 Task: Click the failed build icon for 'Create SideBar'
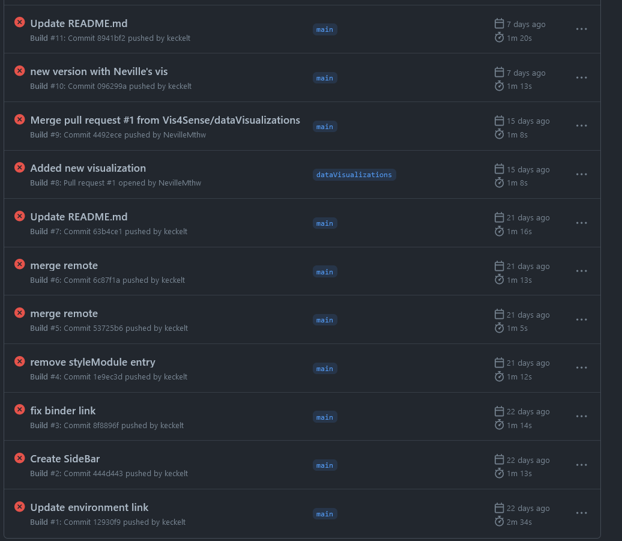[19, 458]
